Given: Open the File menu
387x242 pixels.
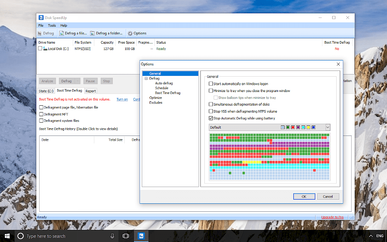Looking at the screenshot, I should click(x=41, y=25).
